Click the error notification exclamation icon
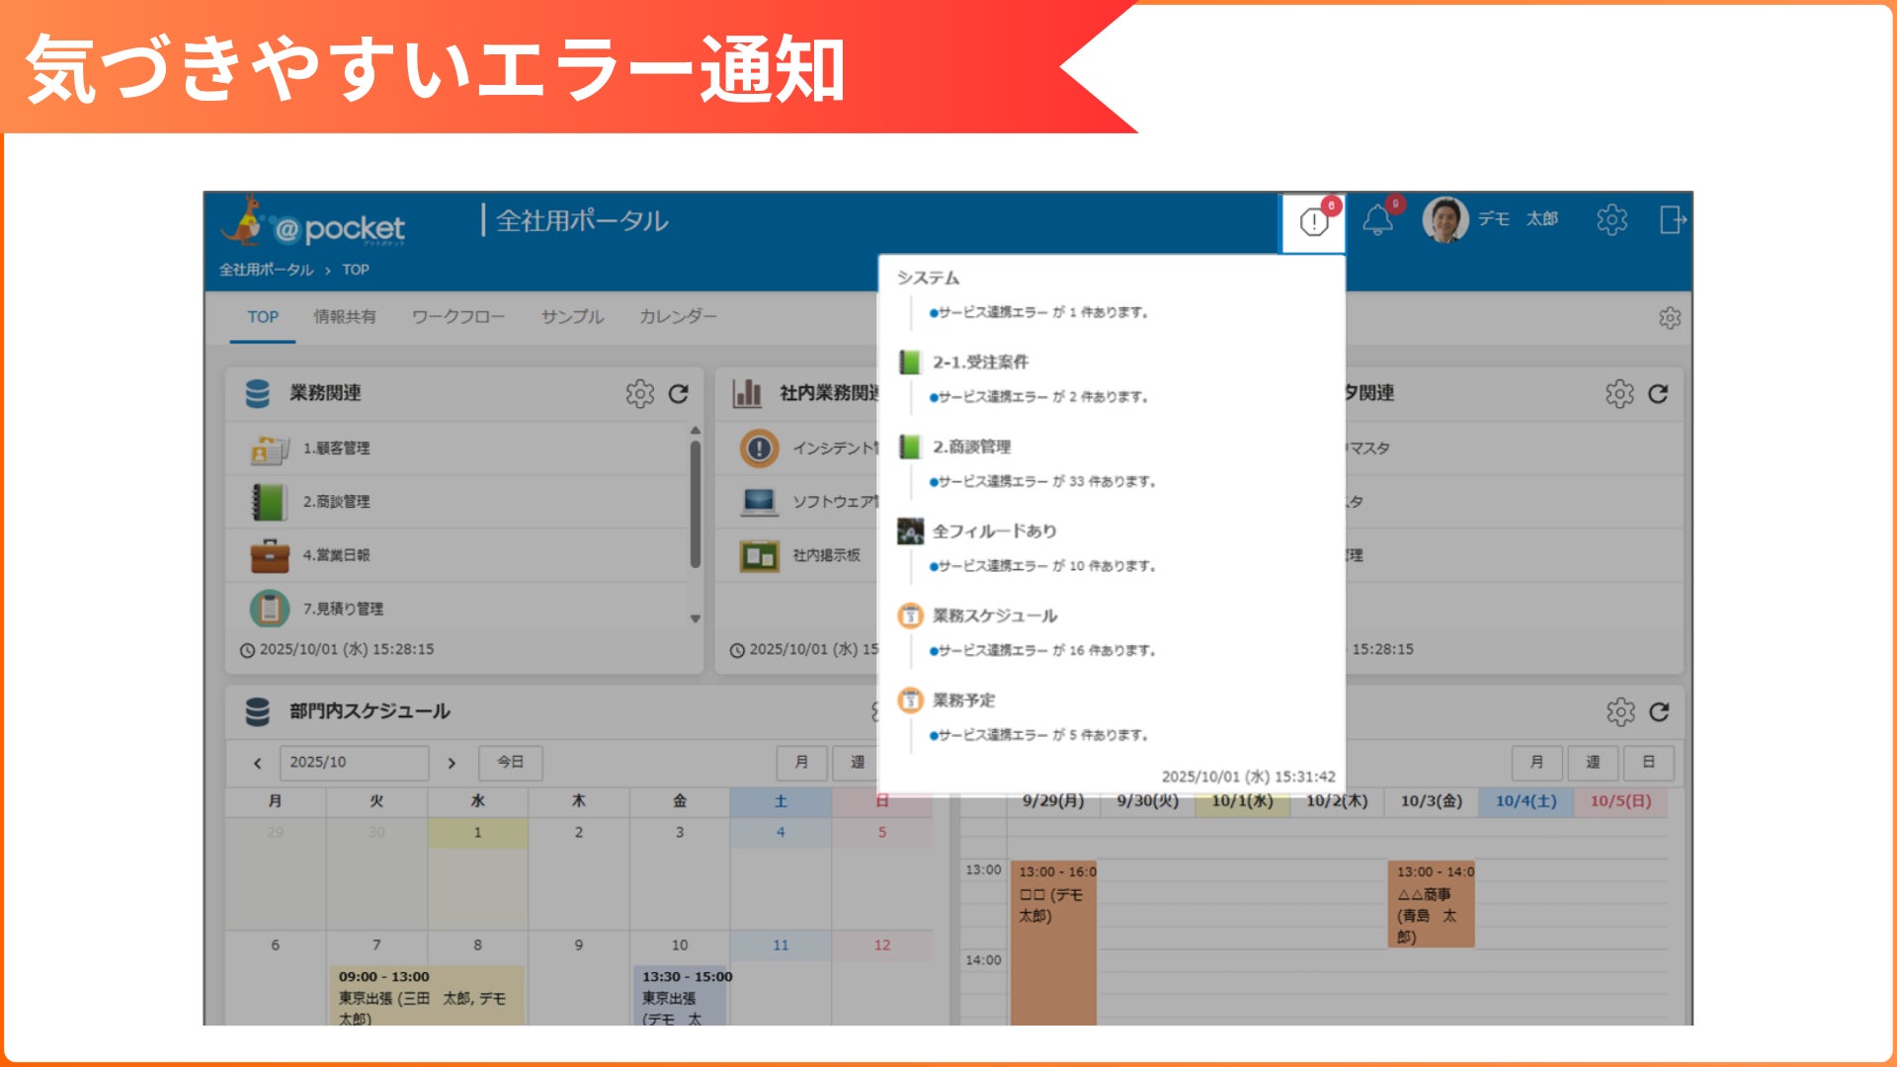Viewport: 1897px width, 1067px height. [x=1313, y=222]
